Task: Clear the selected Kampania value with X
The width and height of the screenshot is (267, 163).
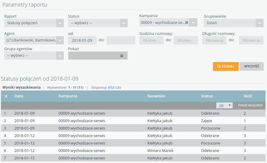Action: coord(187,22)
